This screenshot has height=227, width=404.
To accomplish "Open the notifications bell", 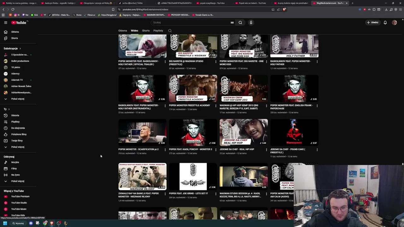I will point(385,22).
